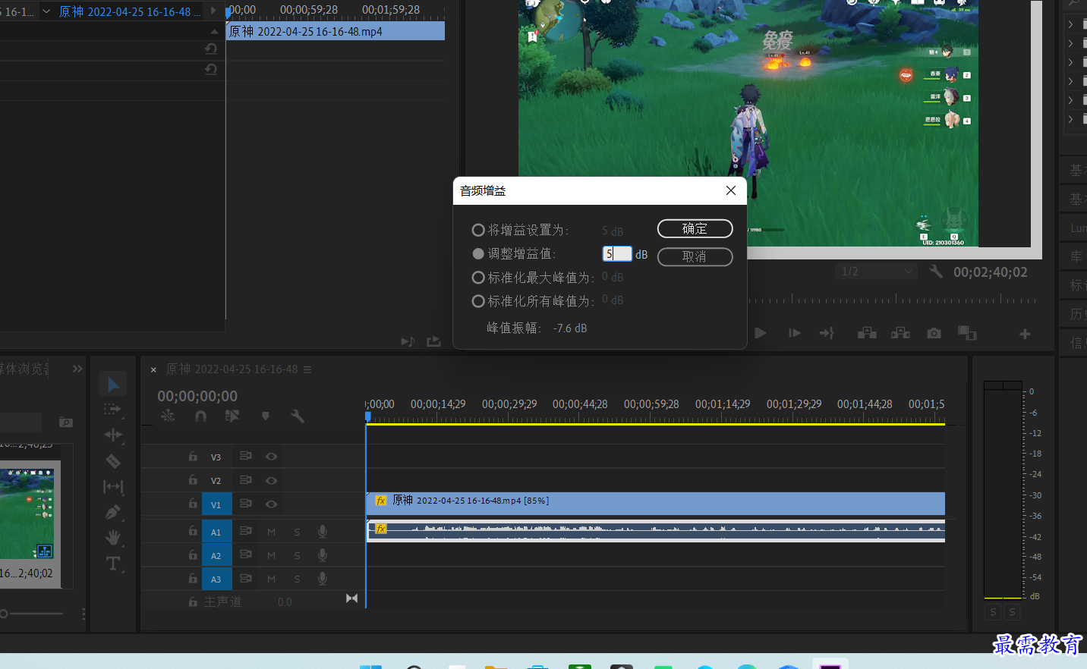Add marker in timeline header

(265, 416)
